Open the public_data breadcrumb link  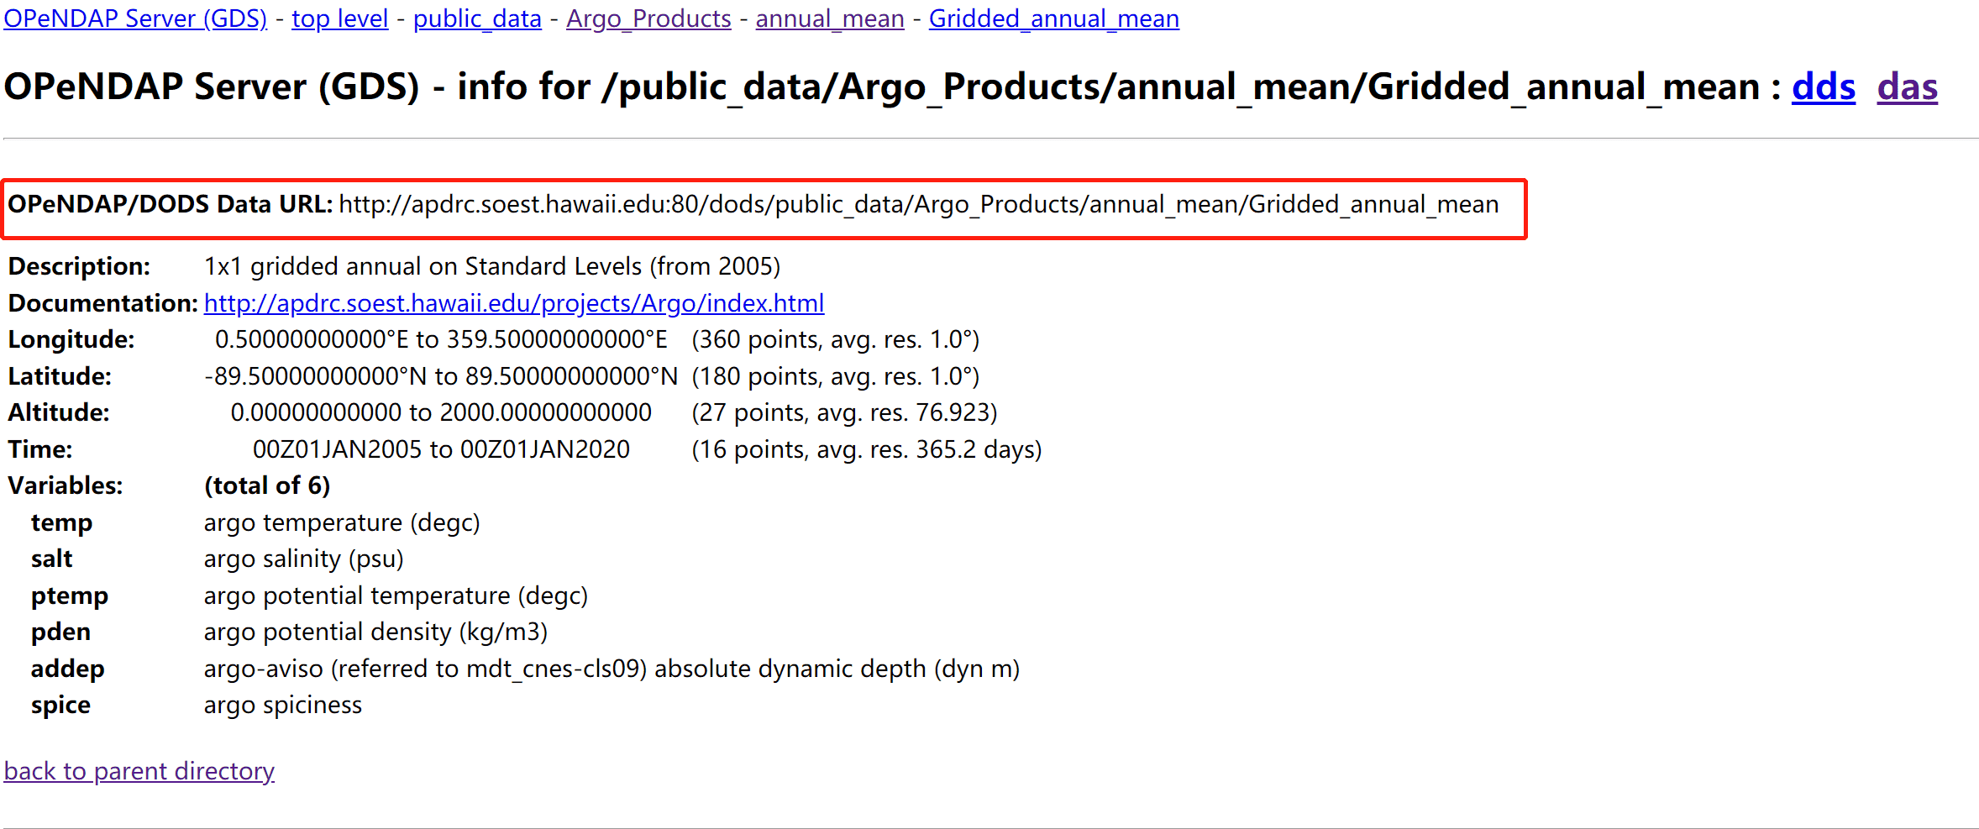click(x=477, y=18)
